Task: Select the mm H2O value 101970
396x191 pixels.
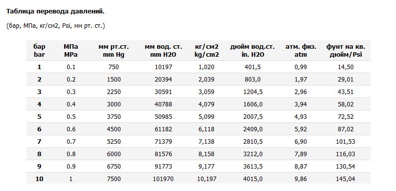Action: click(163, 179)
